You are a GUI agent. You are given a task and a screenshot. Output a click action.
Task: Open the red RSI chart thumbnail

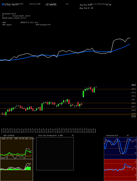pos(120,170)
